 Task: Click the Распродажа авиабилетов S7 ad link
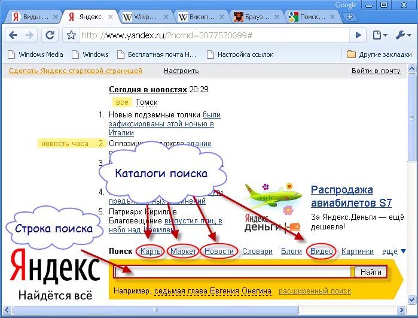(351, 196)
